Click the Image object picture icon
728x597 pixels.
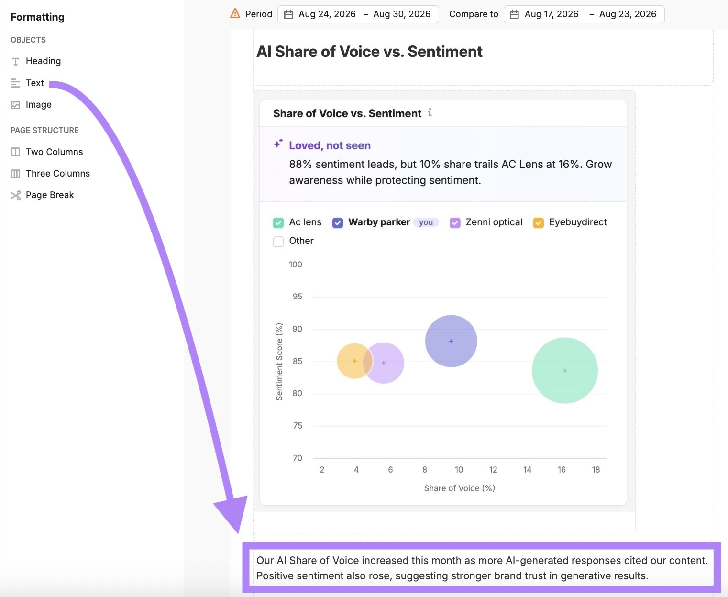(16, 105)
